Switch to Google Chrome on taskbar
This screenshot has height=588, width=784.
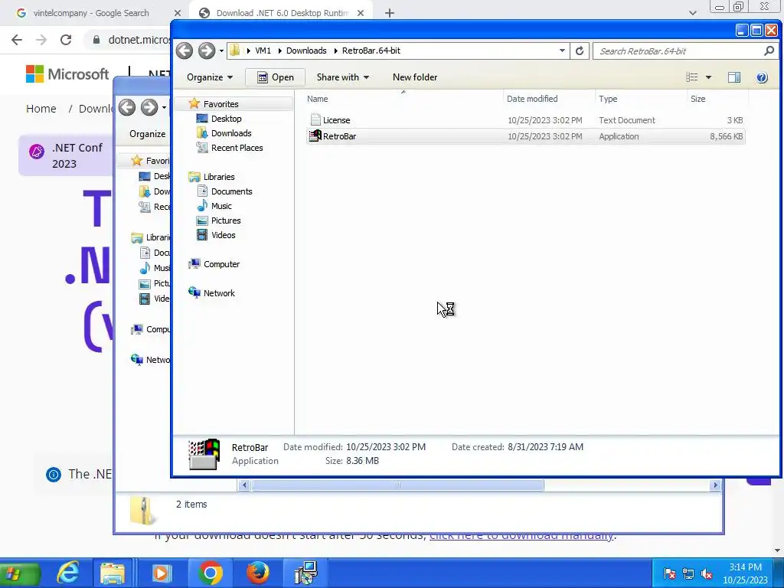point(210,573)
